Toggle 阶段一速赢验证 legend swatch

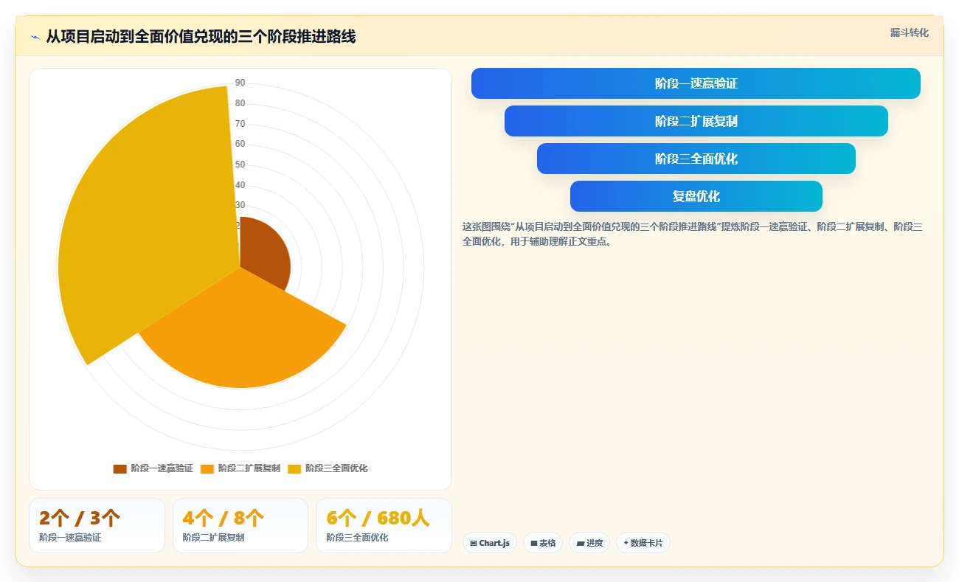[120, 468]
